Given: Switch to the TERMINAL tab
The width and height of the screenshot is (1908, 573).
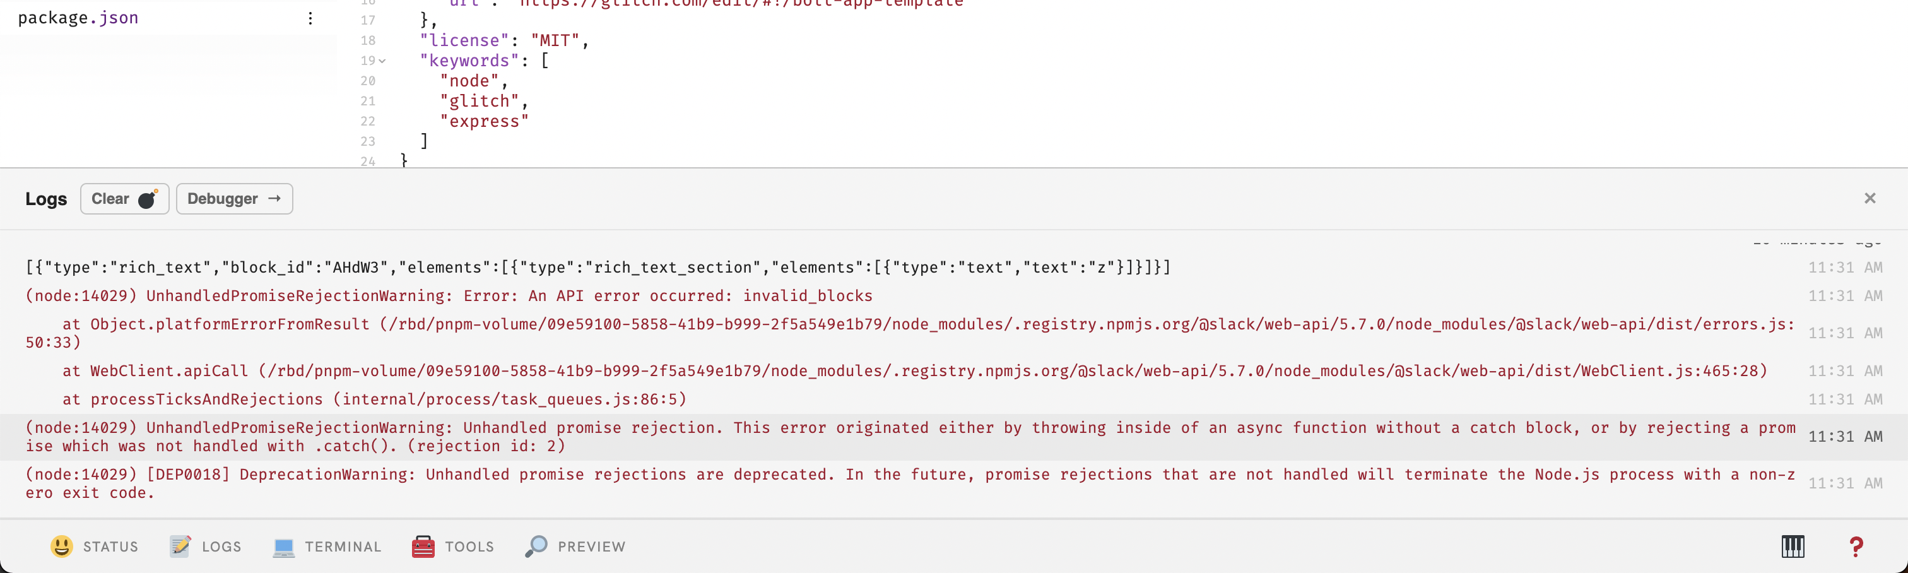Looking at the screenshot, I should 342,546.
